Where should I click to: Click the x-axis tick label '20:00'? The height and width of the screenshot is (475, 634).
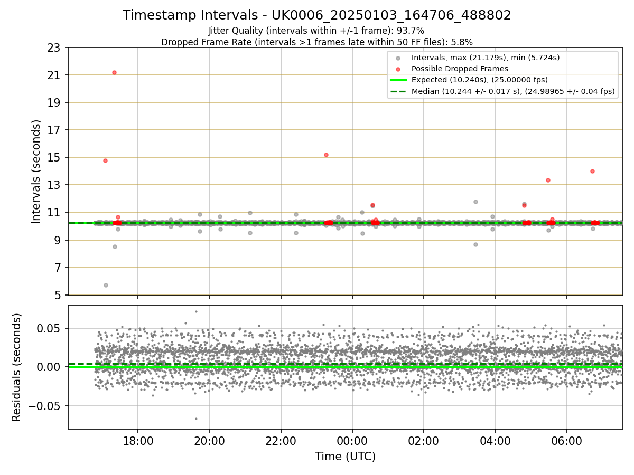209,441
